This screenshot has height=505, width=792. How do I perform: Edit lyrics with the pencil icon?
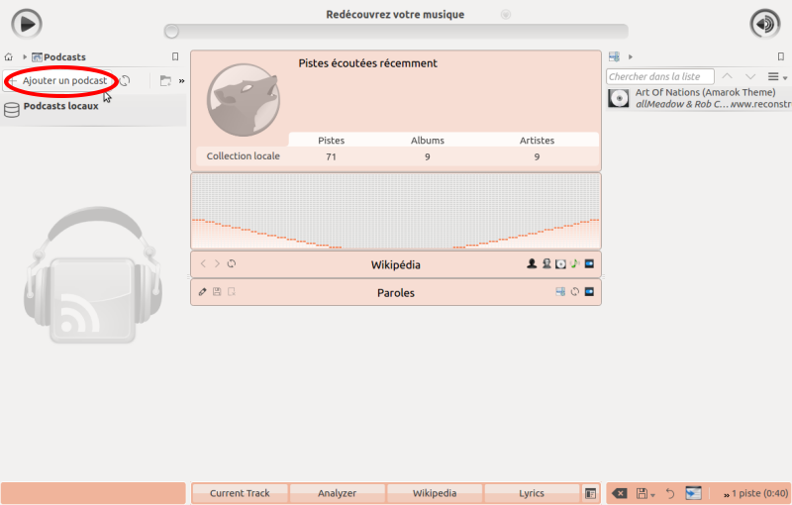tap(203, 292)
